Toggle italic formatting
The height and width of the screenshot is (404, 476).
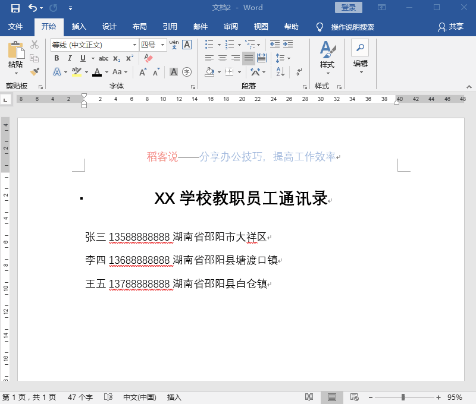(x=70, y=58)
